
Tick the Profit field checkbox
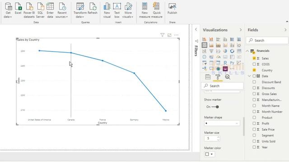(x=254, y=123)
